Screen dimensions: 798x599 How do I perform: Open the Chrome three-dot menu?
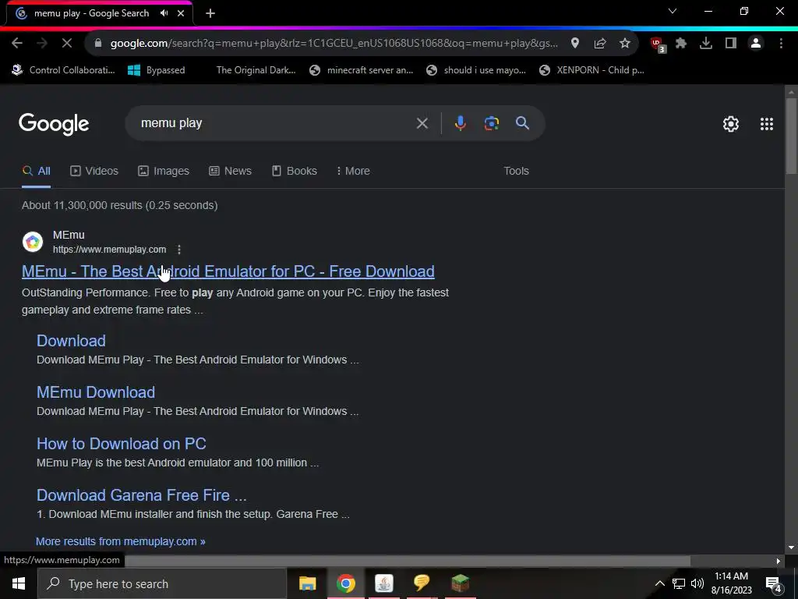(x=781, y=44)
